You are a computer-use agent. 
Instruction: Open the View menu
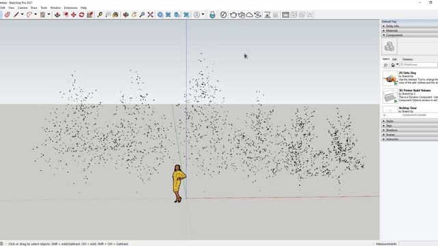11,8
